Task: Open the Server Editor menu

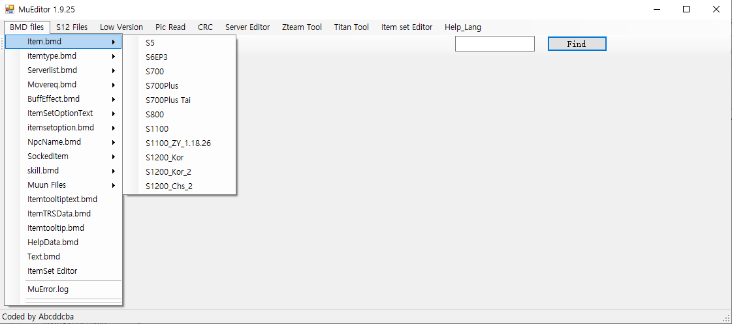Action: pyautogui.click(x=247, y=27)
